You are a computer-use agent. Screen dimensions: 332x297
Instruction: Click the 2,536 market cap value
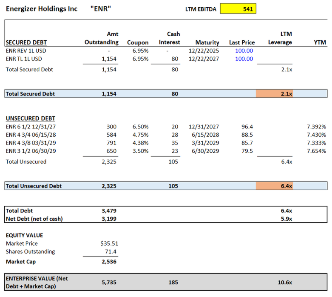click(x=109, y=262)
